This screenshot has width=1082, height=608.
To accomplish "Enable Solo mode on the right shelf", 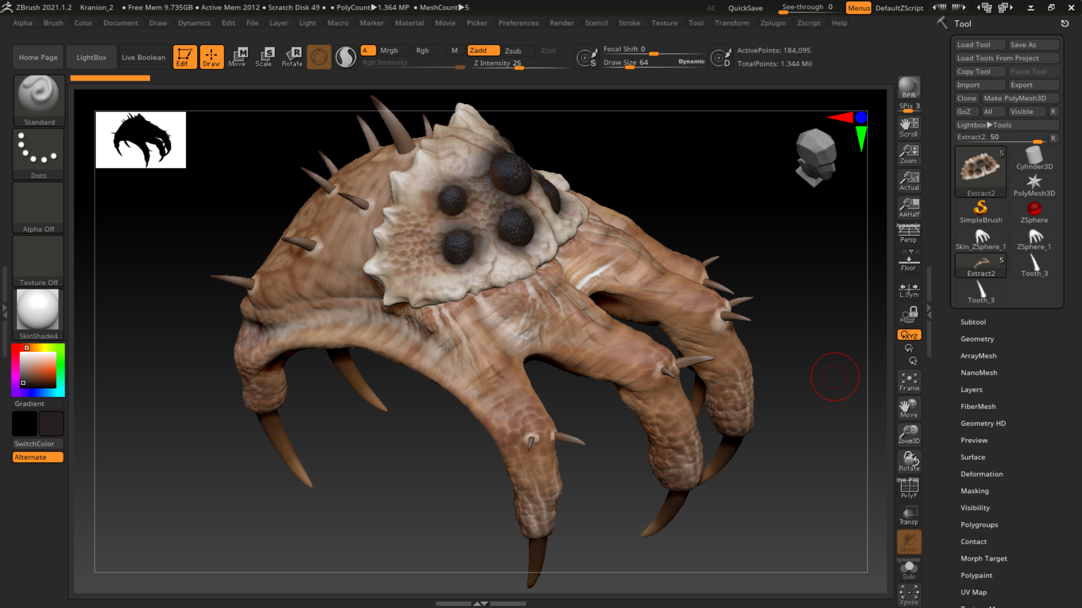I will 908,569.
